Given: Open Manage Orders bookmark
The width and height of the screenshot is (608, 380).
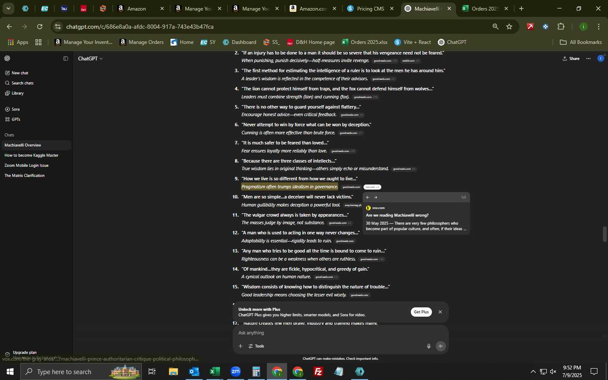Looking at the screenshot, I should 142,42.
